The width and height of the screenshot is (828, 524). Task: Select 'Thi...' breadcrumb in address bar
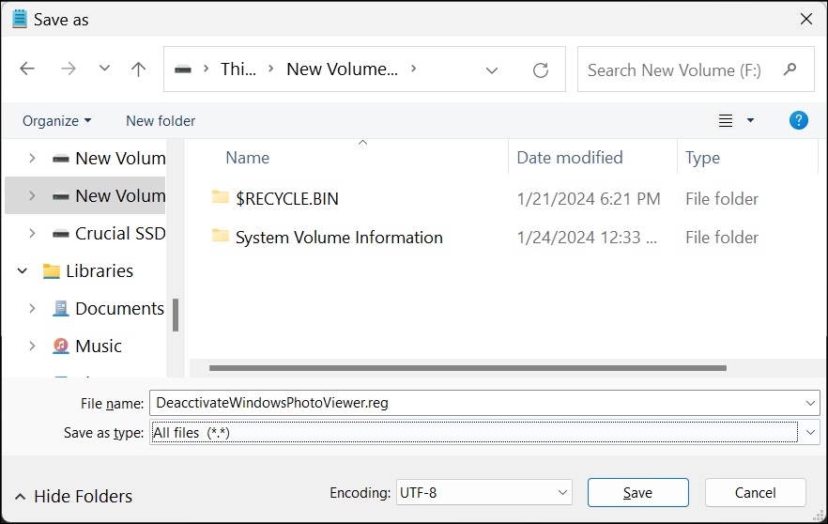point(238,69)
